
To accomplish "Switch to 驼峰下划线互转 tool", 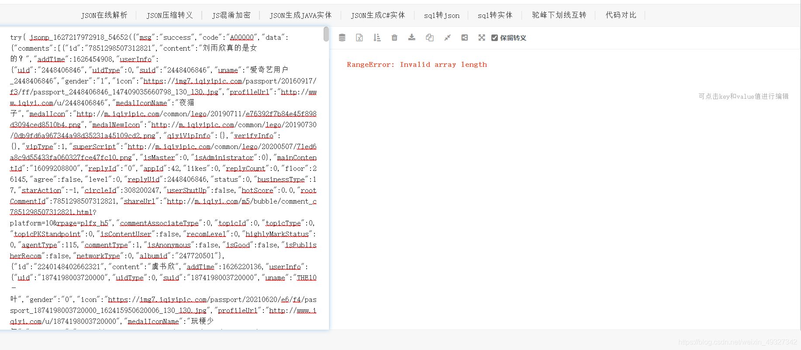I will point(559,15).
